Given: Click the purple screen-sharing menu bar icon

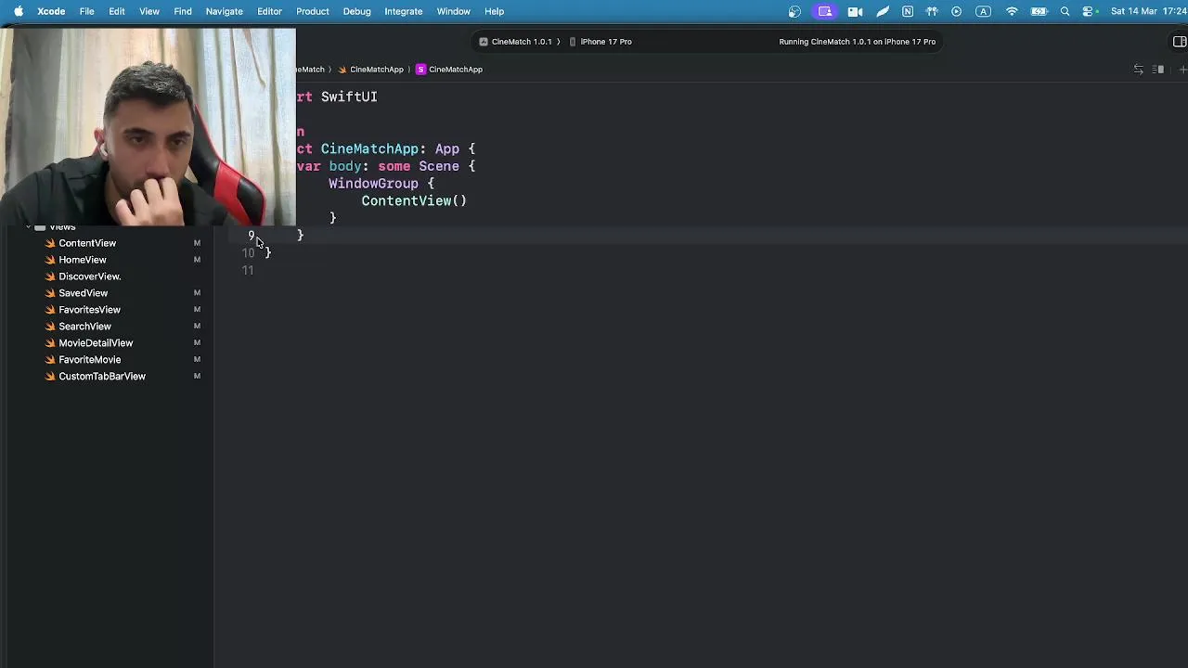Looking at the screenshot, I should 825,11.
